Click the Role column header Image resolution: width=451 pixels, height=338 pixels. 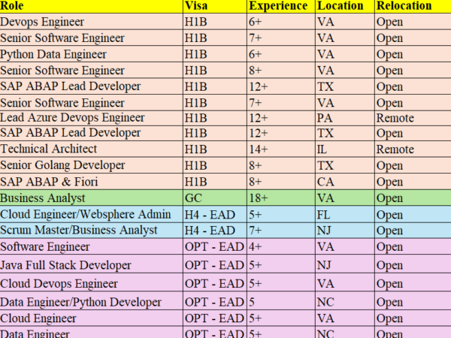coord(14,6)
